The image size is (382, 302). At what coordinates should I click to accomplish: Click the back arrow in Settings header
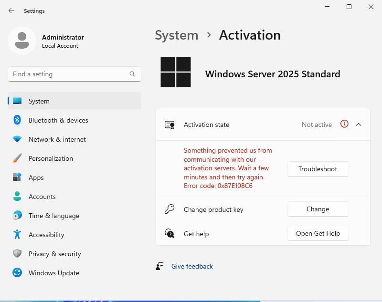coord(11,10)
